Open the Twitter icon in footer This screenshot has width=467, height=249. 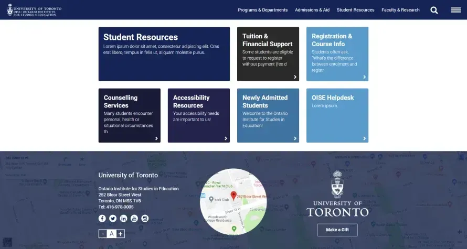pos(113,218)
